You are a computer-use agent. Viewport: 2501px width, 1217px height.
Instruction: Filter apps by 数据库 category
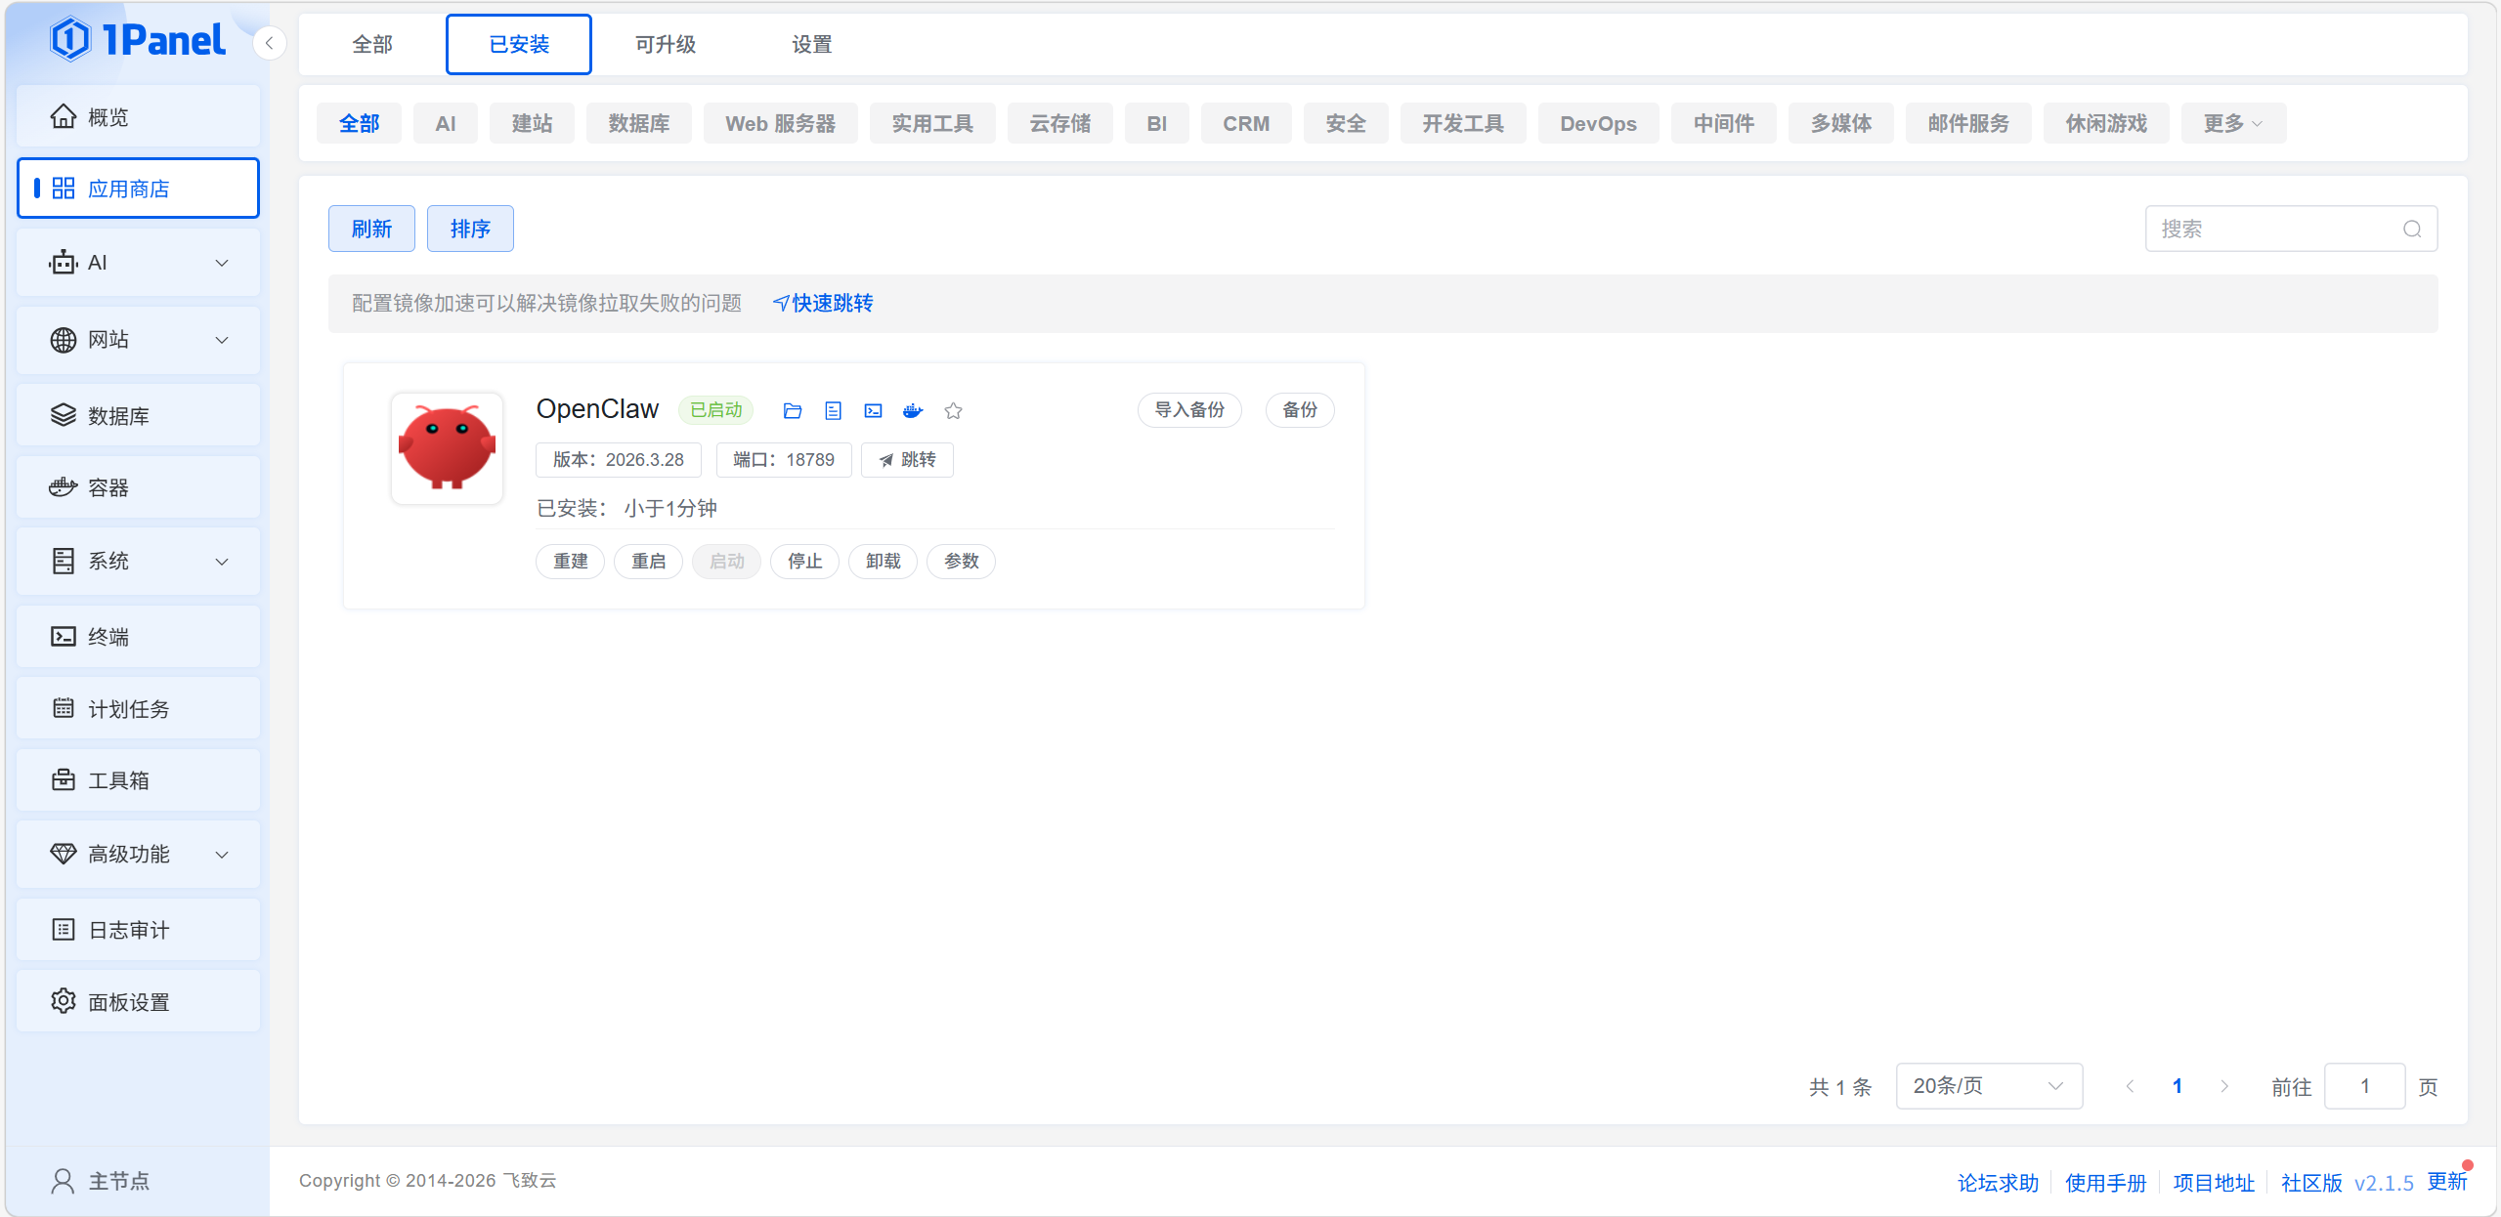click(638, 124)
